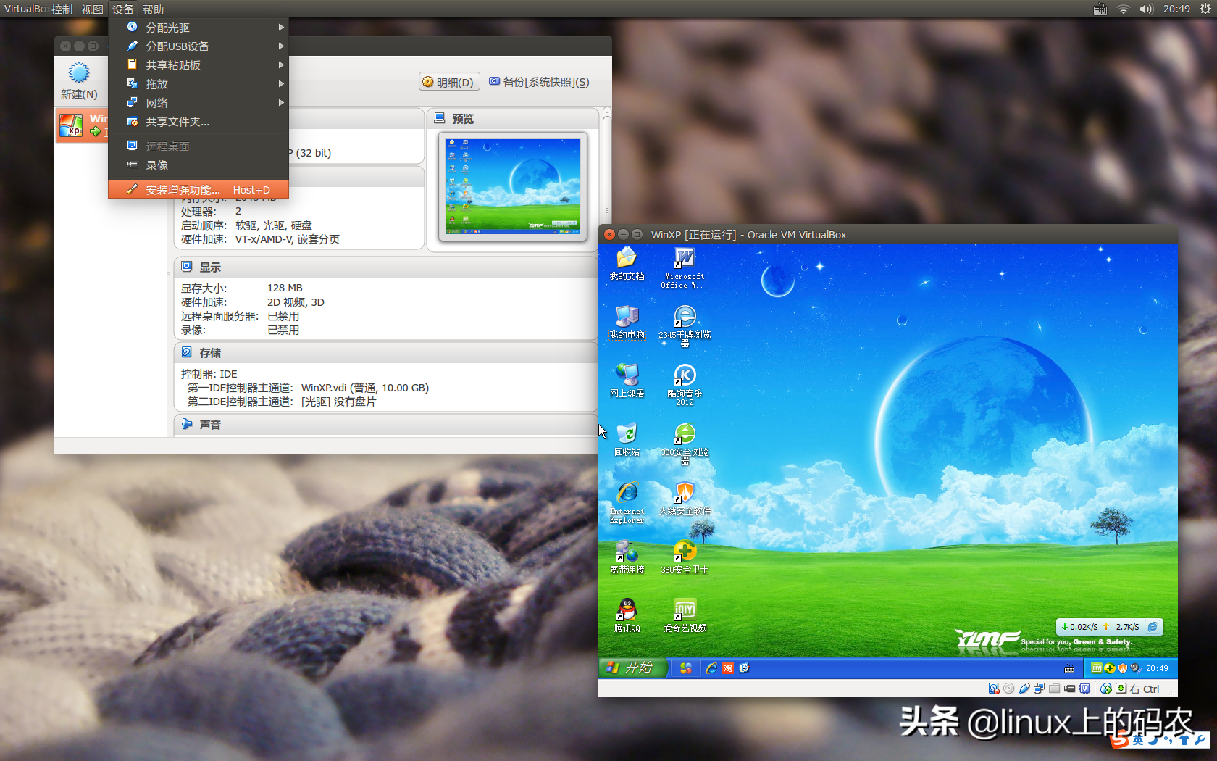
Task: Click the 20:49 clock in top bar
Action: click(x=1176, y=9)
